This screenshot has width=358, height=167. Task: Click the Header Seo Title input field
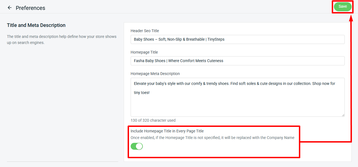238,39
